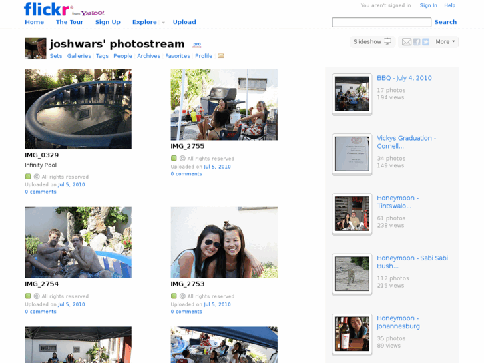Image resolution: width=484 pixels, height=363 pixels.
Task: Click the BBQ set cover thumbnail
Action: 352,94
